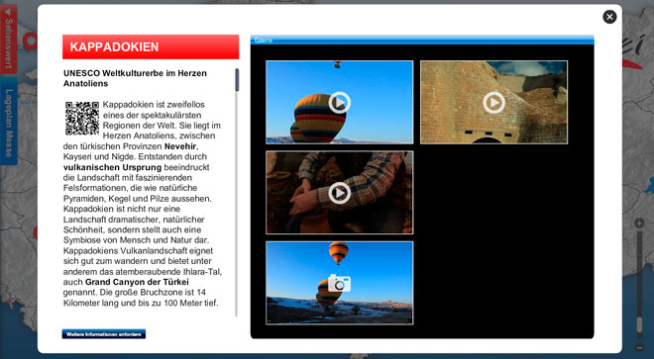Click the red map marker pin
Viewport: 654px width, 359px height.
pos(30,42)
